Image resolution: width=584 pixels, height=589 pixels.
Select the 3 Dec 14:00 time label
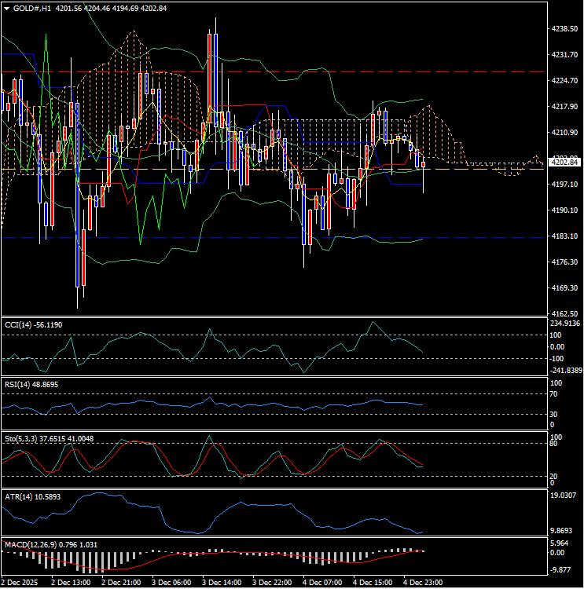pos(221,583)
